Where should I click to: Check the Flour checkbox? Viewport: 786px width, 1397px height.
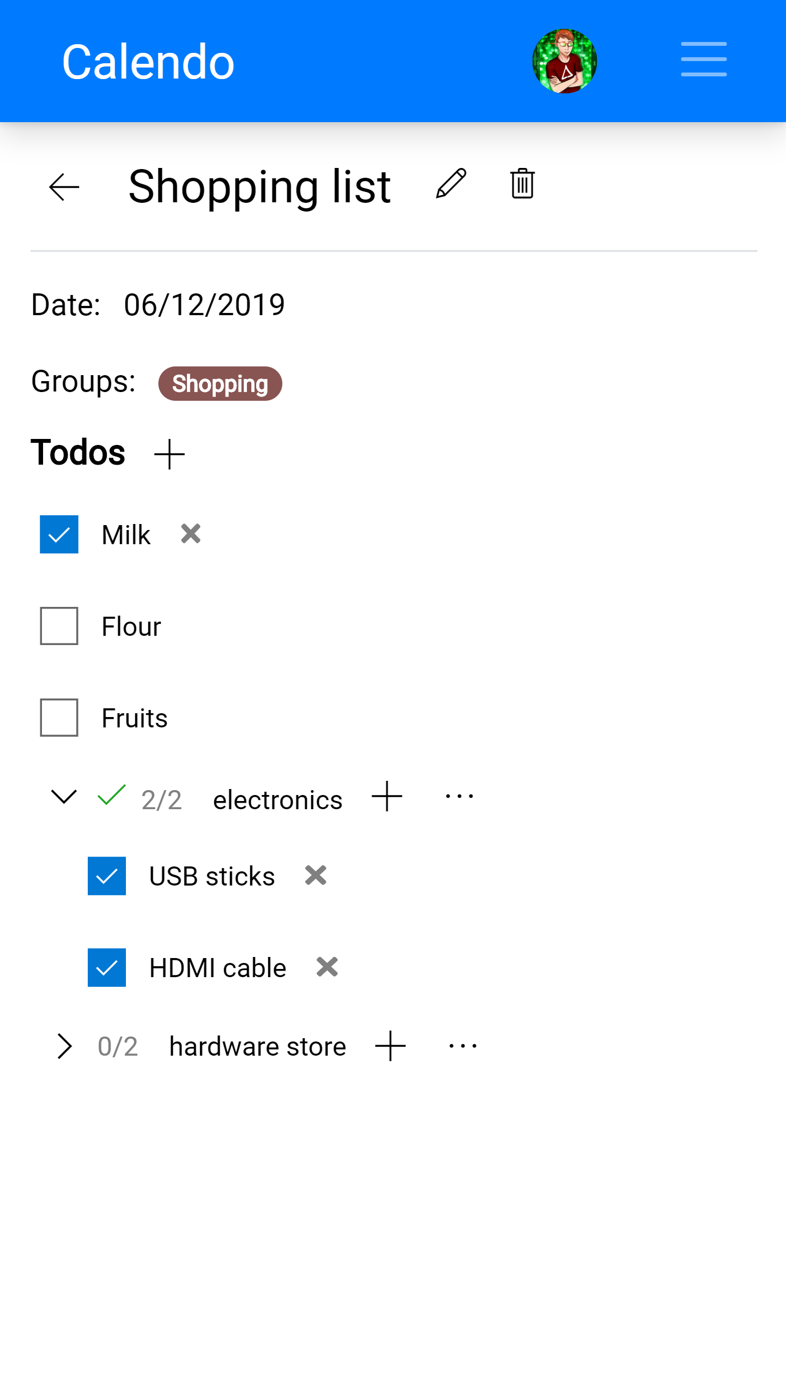coord(59,626)
